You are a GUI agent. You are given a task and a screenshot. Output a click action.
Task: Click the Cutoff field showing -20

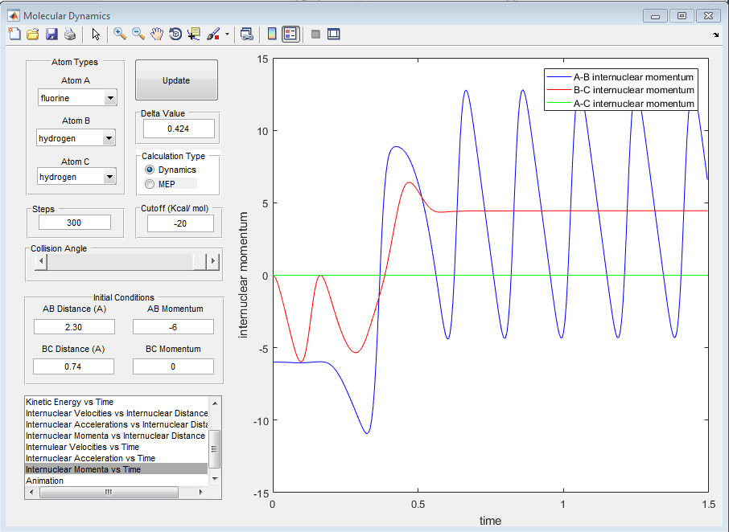click(180, 223)
